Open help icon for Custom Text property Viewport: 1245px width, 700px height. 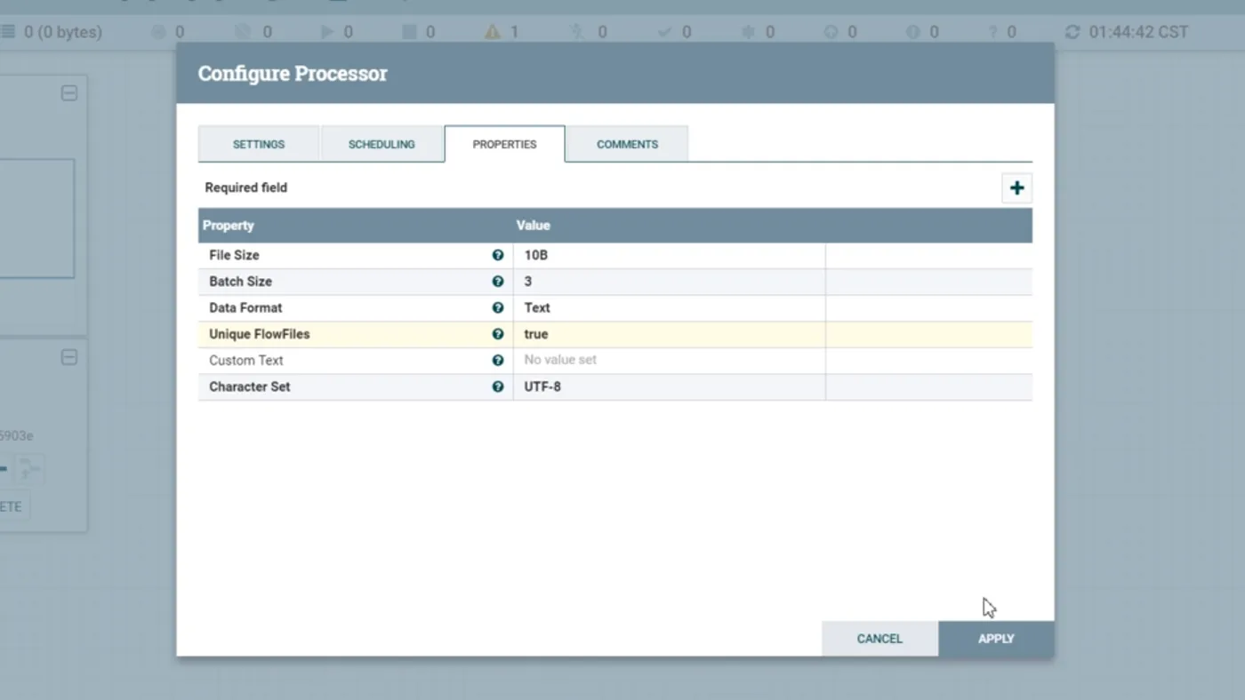tap(498, 361)
